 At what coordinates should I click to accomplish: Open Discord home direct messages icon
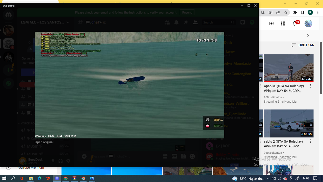click(x=9, y=15)
